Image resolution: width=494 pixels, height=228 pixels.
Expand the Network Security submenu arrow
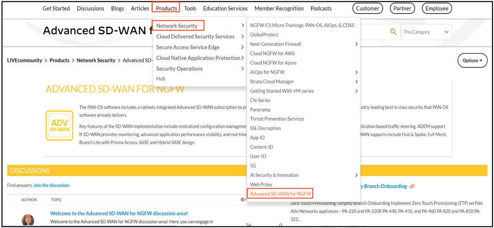[x=242, y=26]
